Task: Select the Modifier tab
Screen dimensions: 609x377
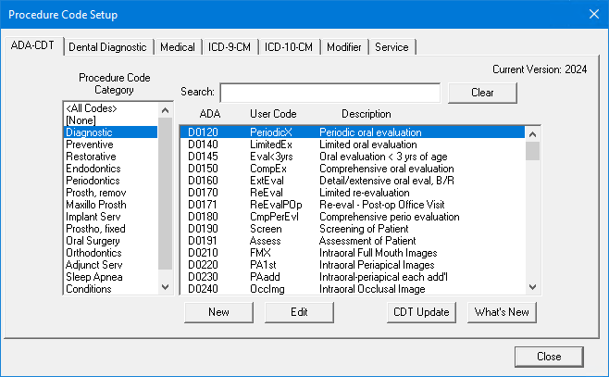Action: (x=343, y=47)
